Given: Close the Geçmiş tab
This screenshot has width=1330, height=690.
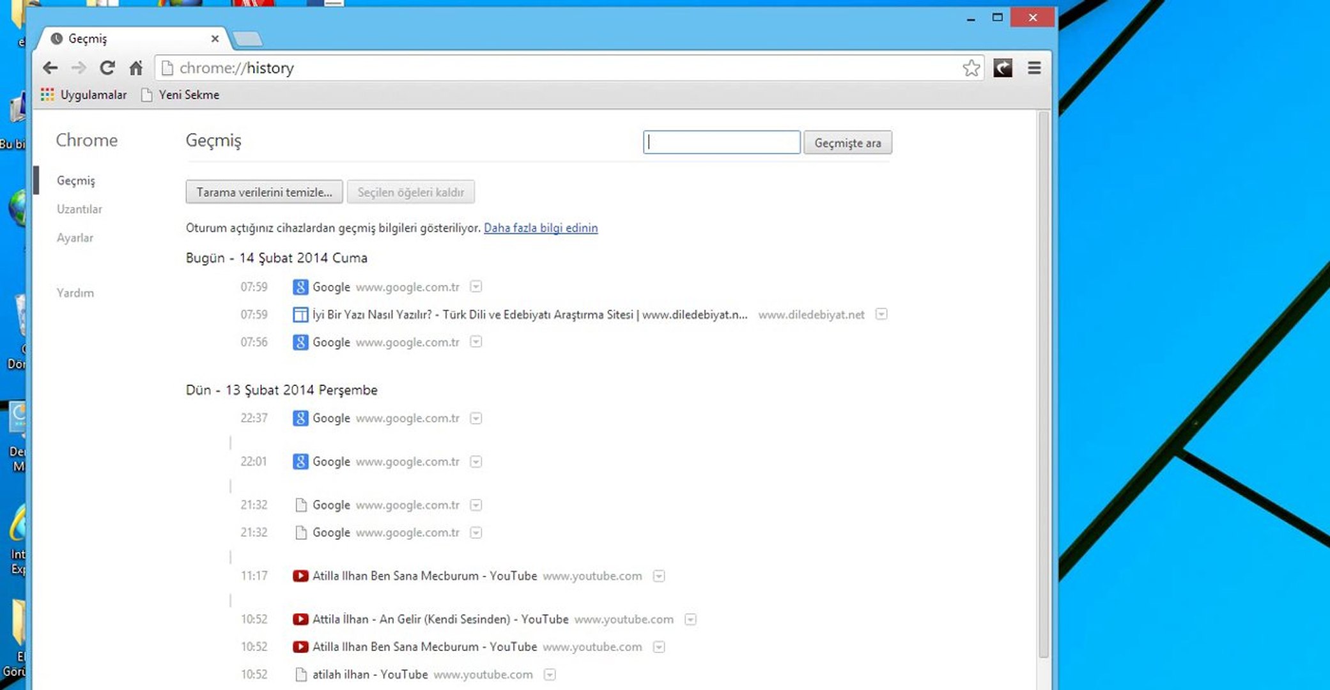Looking at the screenshot, I should coord(215,38).
